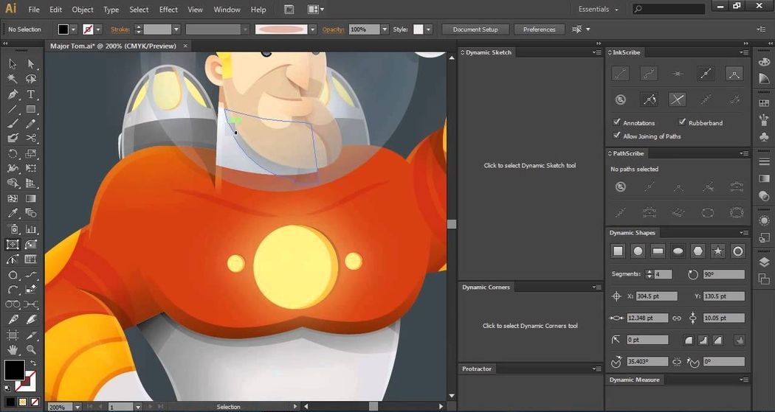Select the Hand tool
Image resolution: width=775 pixels, height=412 pixels.
[x=13, y=350]
